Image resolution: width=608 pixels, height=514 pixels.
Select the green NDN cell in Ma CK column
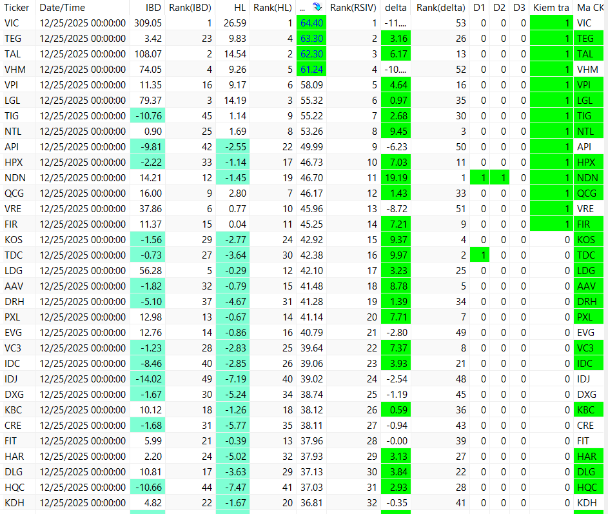tap(588, 177)
